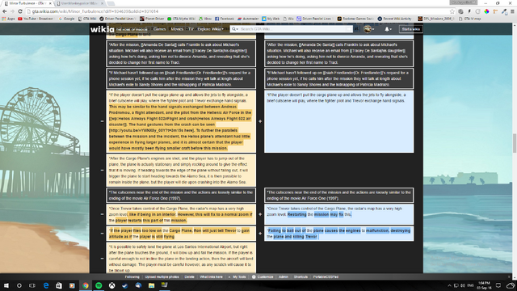
Task: Open the GTA Myths Wiki bookmark
Action: 181,19
